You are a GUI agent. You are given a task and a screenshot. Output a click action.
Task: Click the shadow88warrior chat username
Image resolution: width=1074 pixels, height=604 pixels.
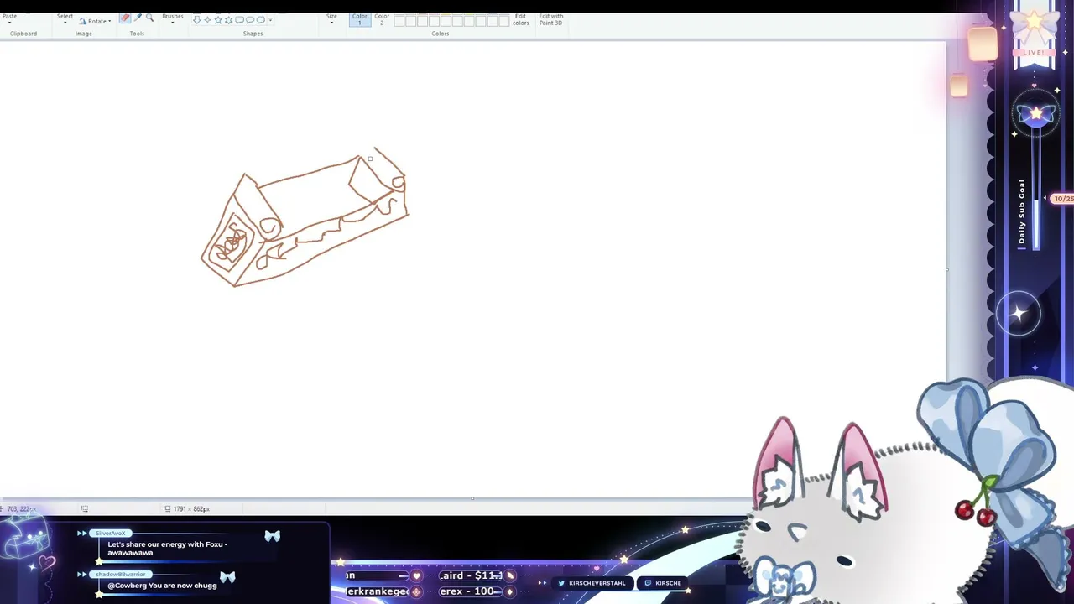[x=121, y=575]
